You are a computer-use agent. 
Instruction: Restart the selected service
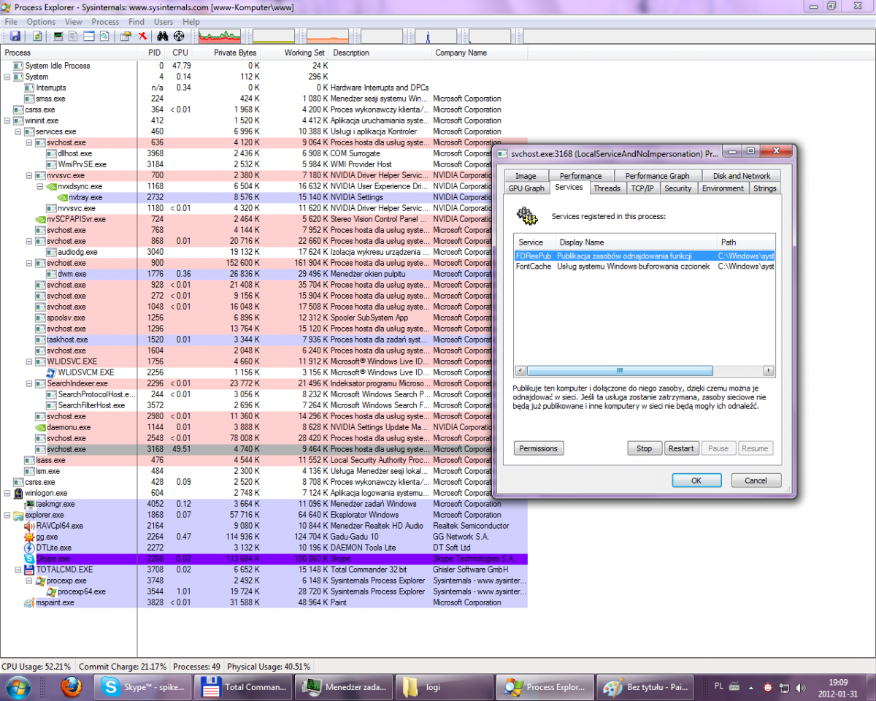681,448
